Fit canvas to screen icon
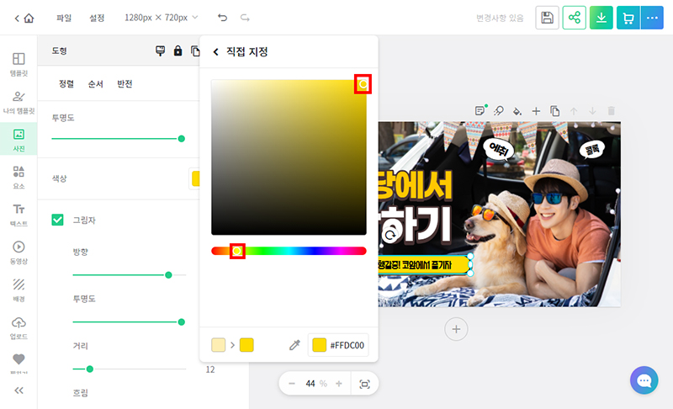The width and height of the screenshot is (673, 409). point(364,384)
